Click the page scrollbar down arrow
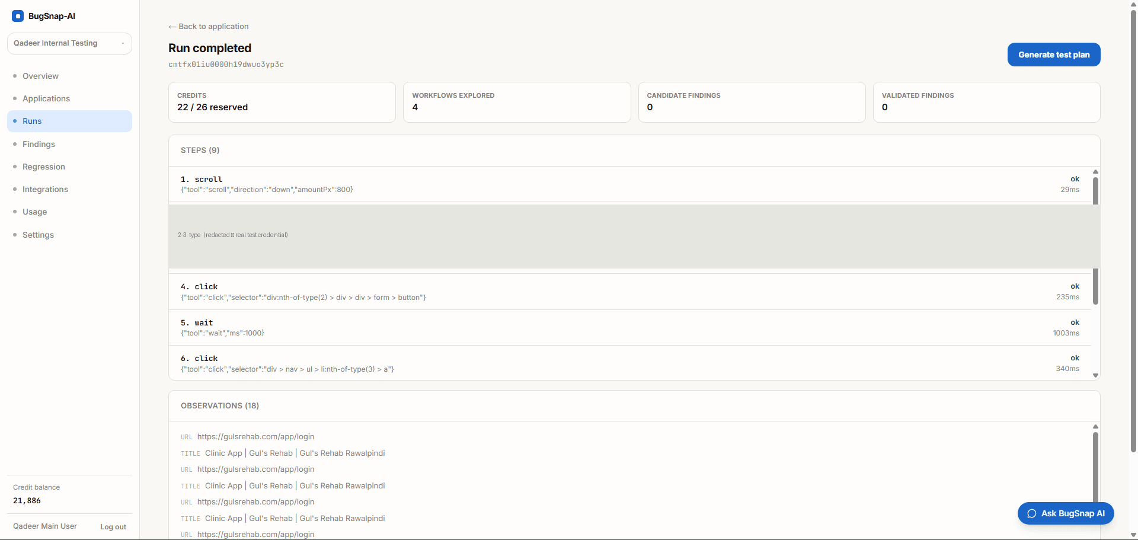Viewport: 1138px width, 540px height. tap(1133, 535)
